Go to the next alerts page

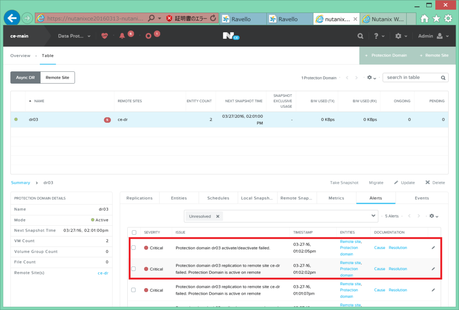[419, 216]
